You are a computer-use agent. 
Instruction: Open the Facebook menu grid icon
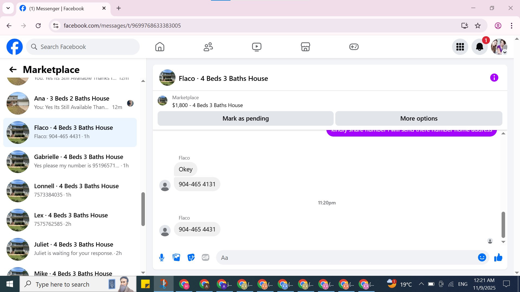[x=460, y=47]
